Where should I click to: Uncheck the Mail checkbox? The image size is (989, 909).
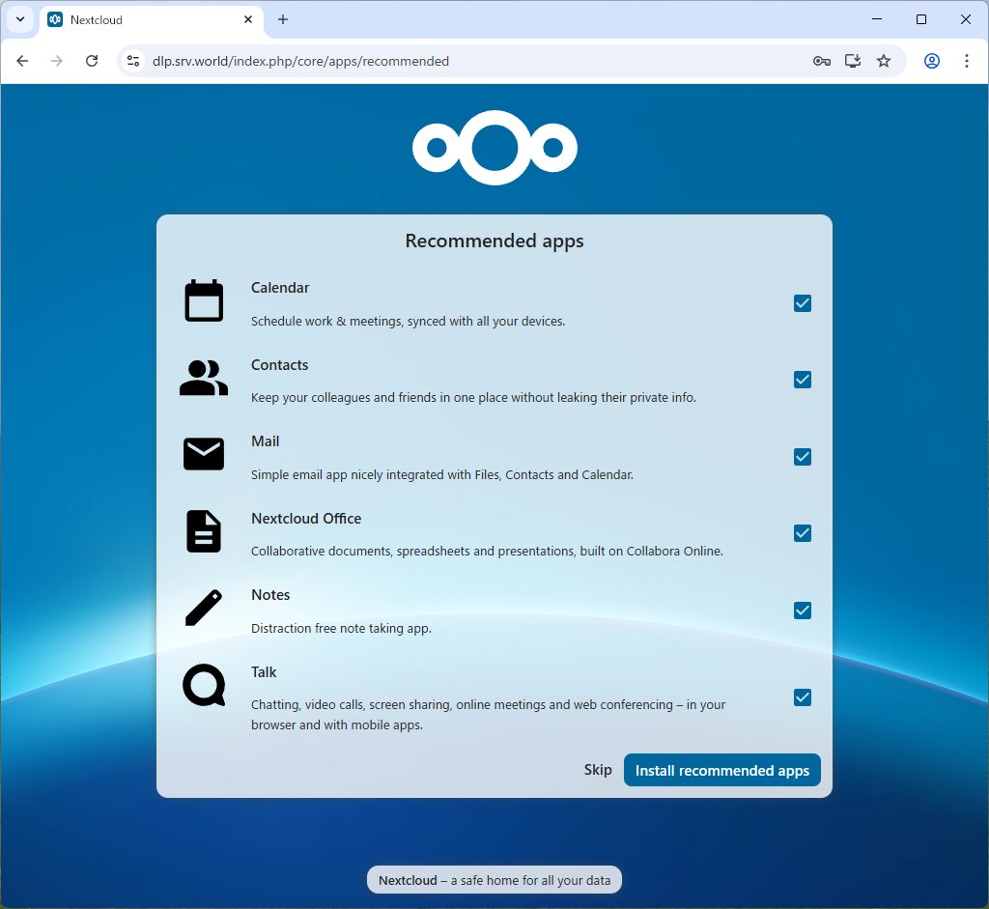[x=803, y=457]
